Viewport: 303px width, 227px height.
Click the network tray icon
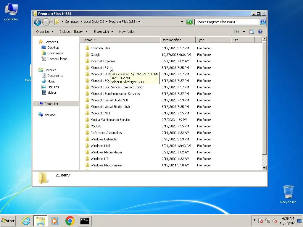pos(267,220)
